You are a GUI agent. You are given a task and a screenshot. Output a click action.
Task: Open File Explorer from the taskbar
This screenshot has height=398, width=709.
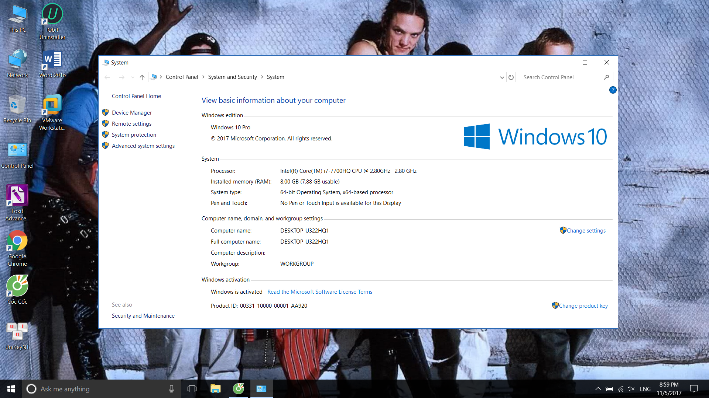pyautogui.click(x=215, y=389)
